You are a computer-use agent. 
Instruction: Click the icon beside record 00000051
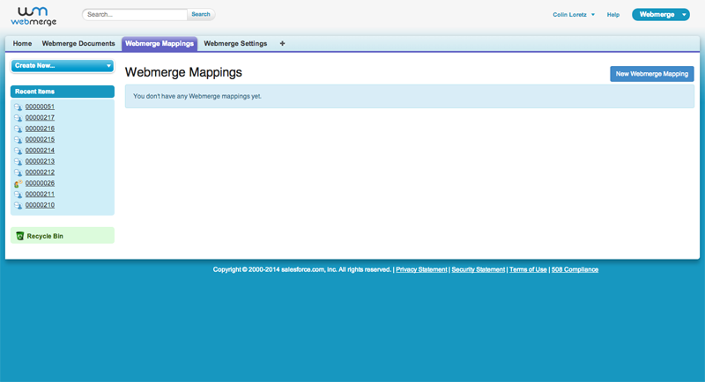coord(18,107)
